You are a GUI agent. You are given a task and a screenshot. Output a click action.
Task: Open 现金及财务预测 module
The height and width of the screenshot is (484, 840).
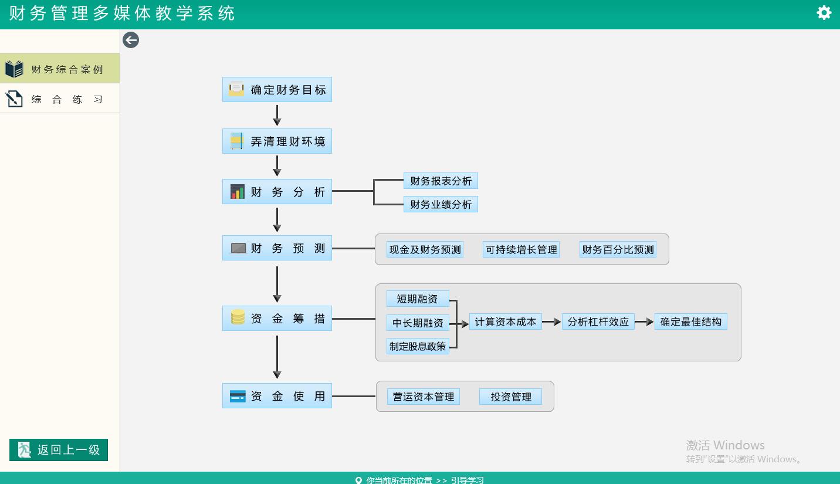click(425, 249)
